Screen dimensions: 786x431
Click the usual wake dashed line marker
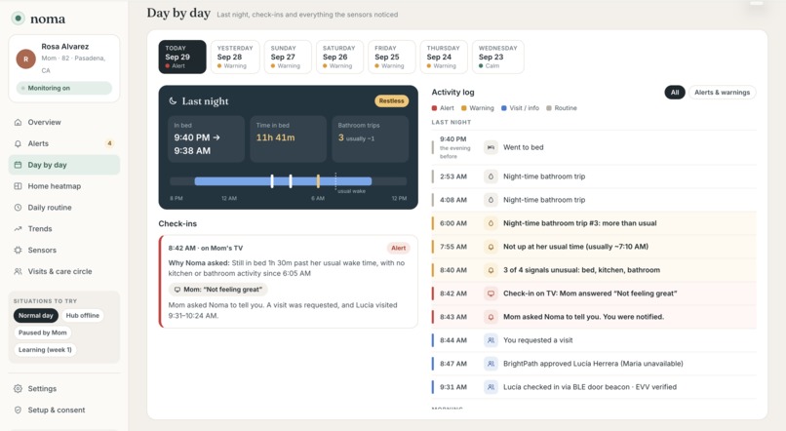tap(335, 181)
